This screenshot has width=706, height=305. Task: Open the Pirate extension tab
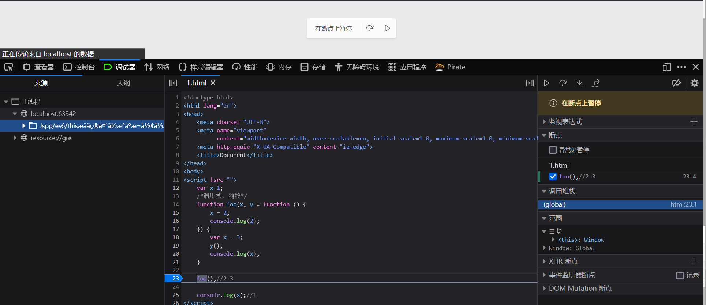(450, 67)
